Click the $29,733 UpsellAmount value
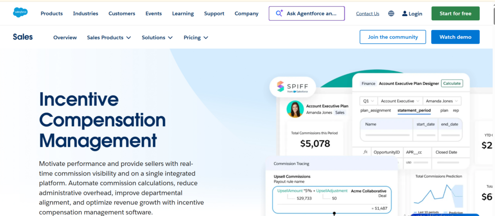Image resolution: width=495 pixels, height=216 pixels. pyautogui.click(x=304, y=198)
